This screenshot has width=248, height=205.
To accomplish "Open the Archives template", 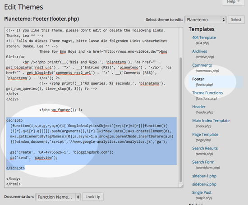I will coord(200,51).
